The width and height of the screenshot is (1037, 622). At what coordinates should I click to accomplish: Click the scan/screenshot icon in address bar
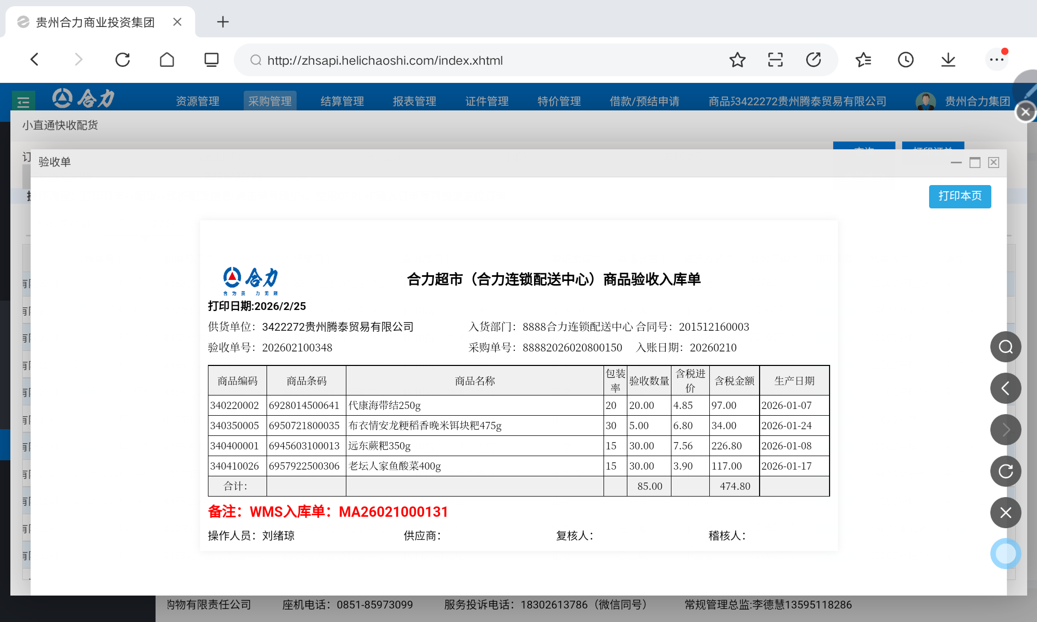(775, 60)
